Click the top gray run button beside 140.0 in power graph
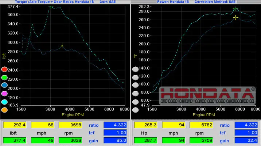Viewport: 261px width, 146px height. tap(135, 69)
